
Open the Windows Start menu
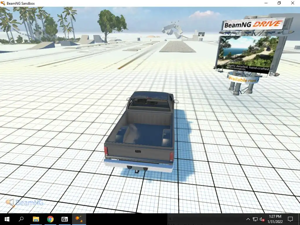coord(7,219)
